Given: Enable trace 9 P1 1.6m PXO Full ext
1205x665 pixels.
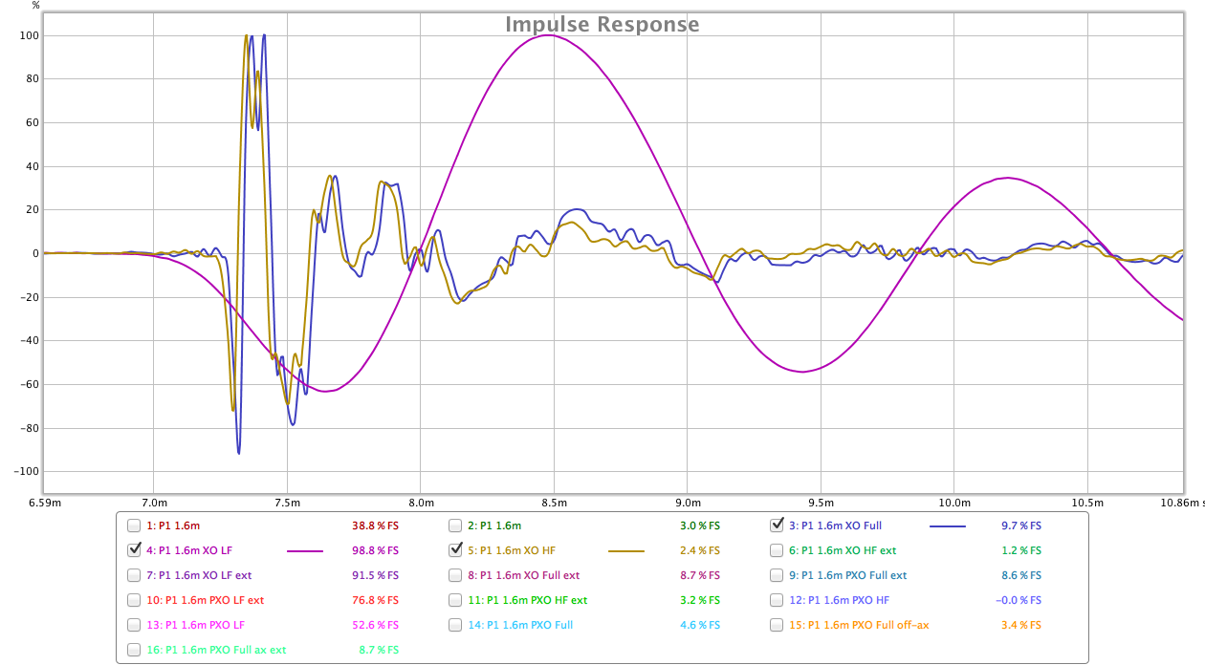Looking at the screenshot, I should (777, 574).
